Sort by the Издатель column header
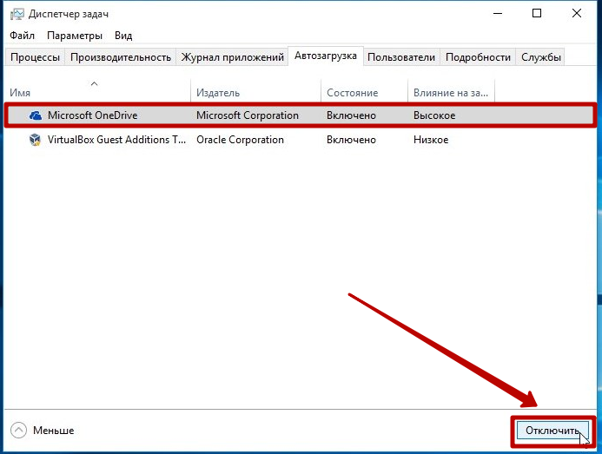This screenshot has width=602, height=454. 256,92
